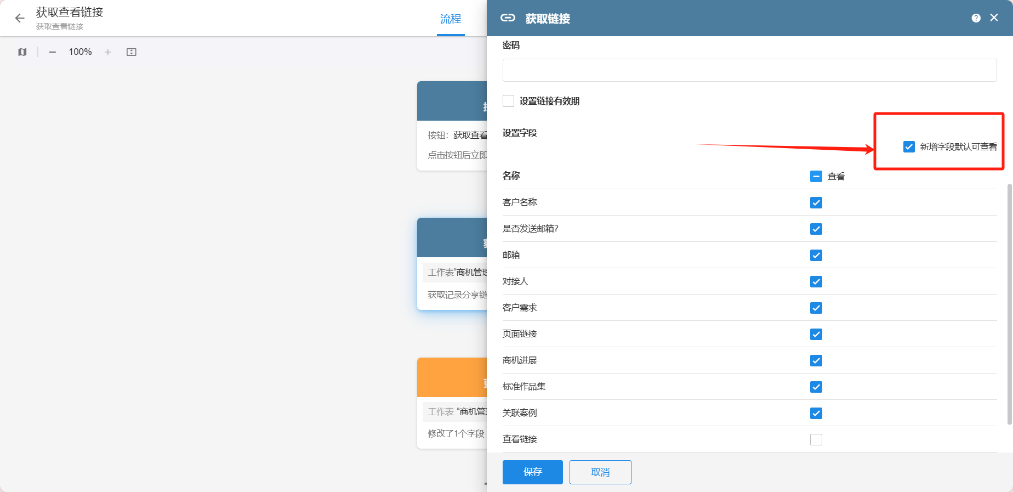Select the orange workflow node header
This screenshot has height=492, width=1013.
pyautogui.click(x=452, y=377)
